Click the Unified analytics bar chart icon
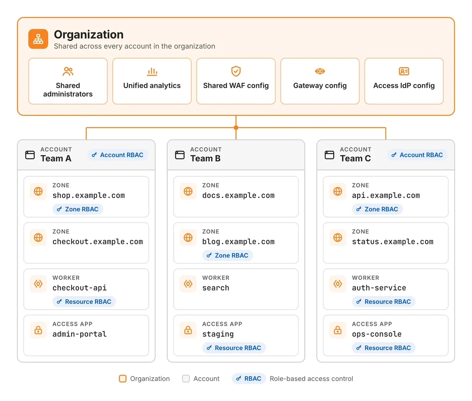Screen dimensions: 472x401 tap(152, 71)
